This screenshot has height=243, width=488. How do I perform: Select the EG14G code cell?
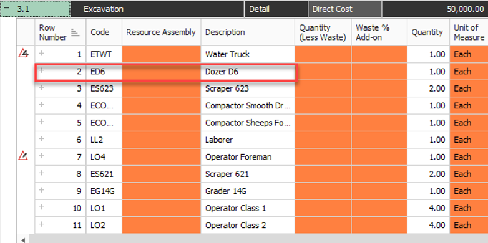point(104,191)
